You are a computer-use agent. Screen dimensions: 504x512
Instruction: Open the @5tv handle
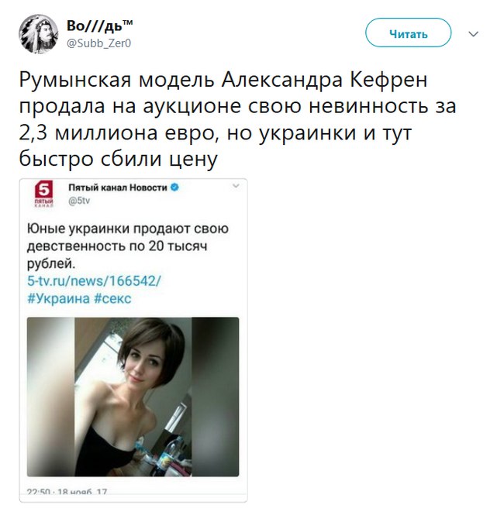pos(79,201)
